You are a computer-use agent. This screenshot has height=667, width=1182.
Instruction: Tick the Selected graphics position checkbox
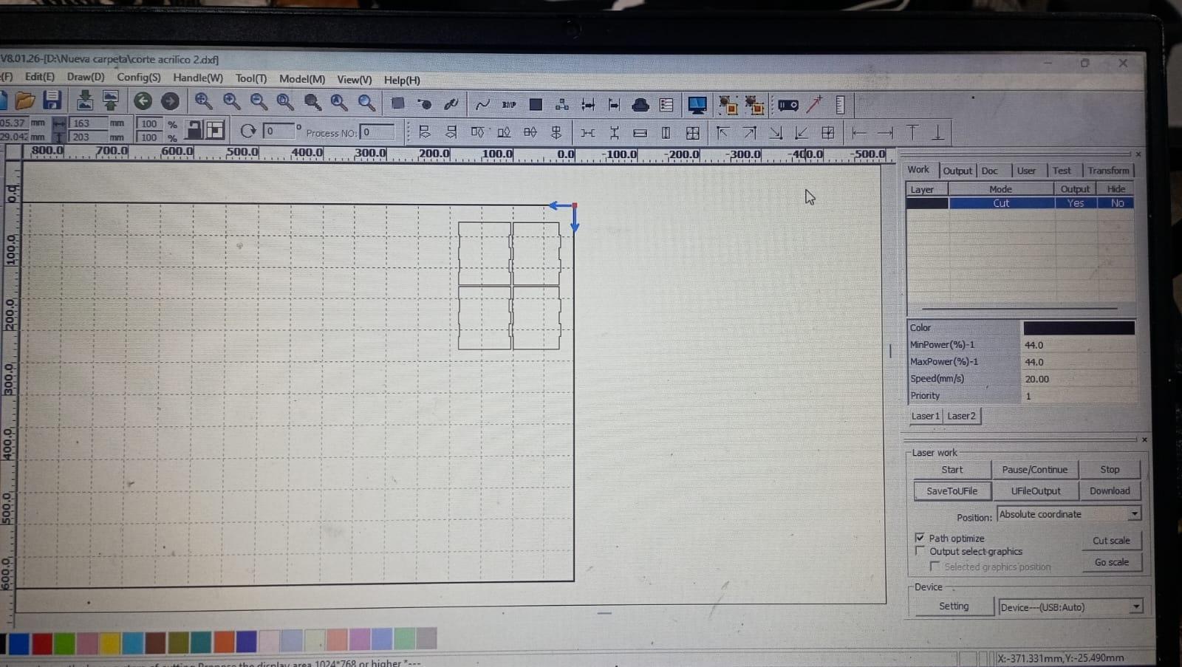[935, 567]
